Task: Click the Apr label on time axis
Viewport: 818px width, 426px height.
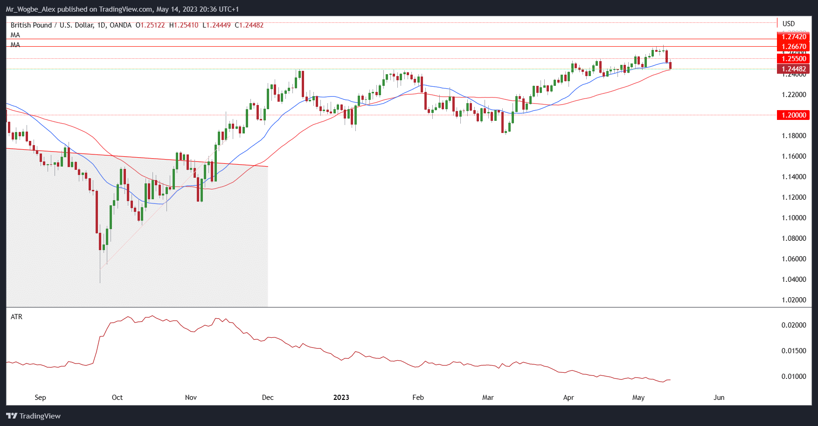Action: pos(568,398)
